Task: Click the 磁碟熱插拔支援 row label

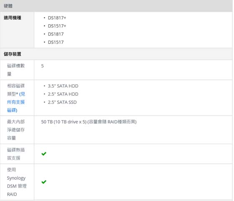Action: click(x=16, y=154)
